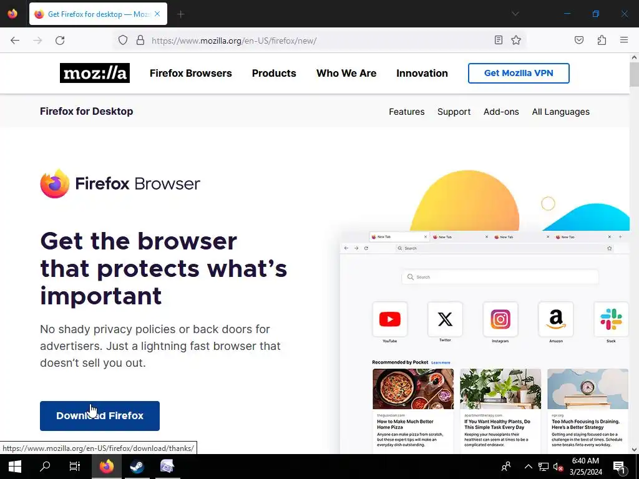Open the Firefox Browsers menu
The height and width of the screenshot is (479, 639).
(x=191, y=74)
